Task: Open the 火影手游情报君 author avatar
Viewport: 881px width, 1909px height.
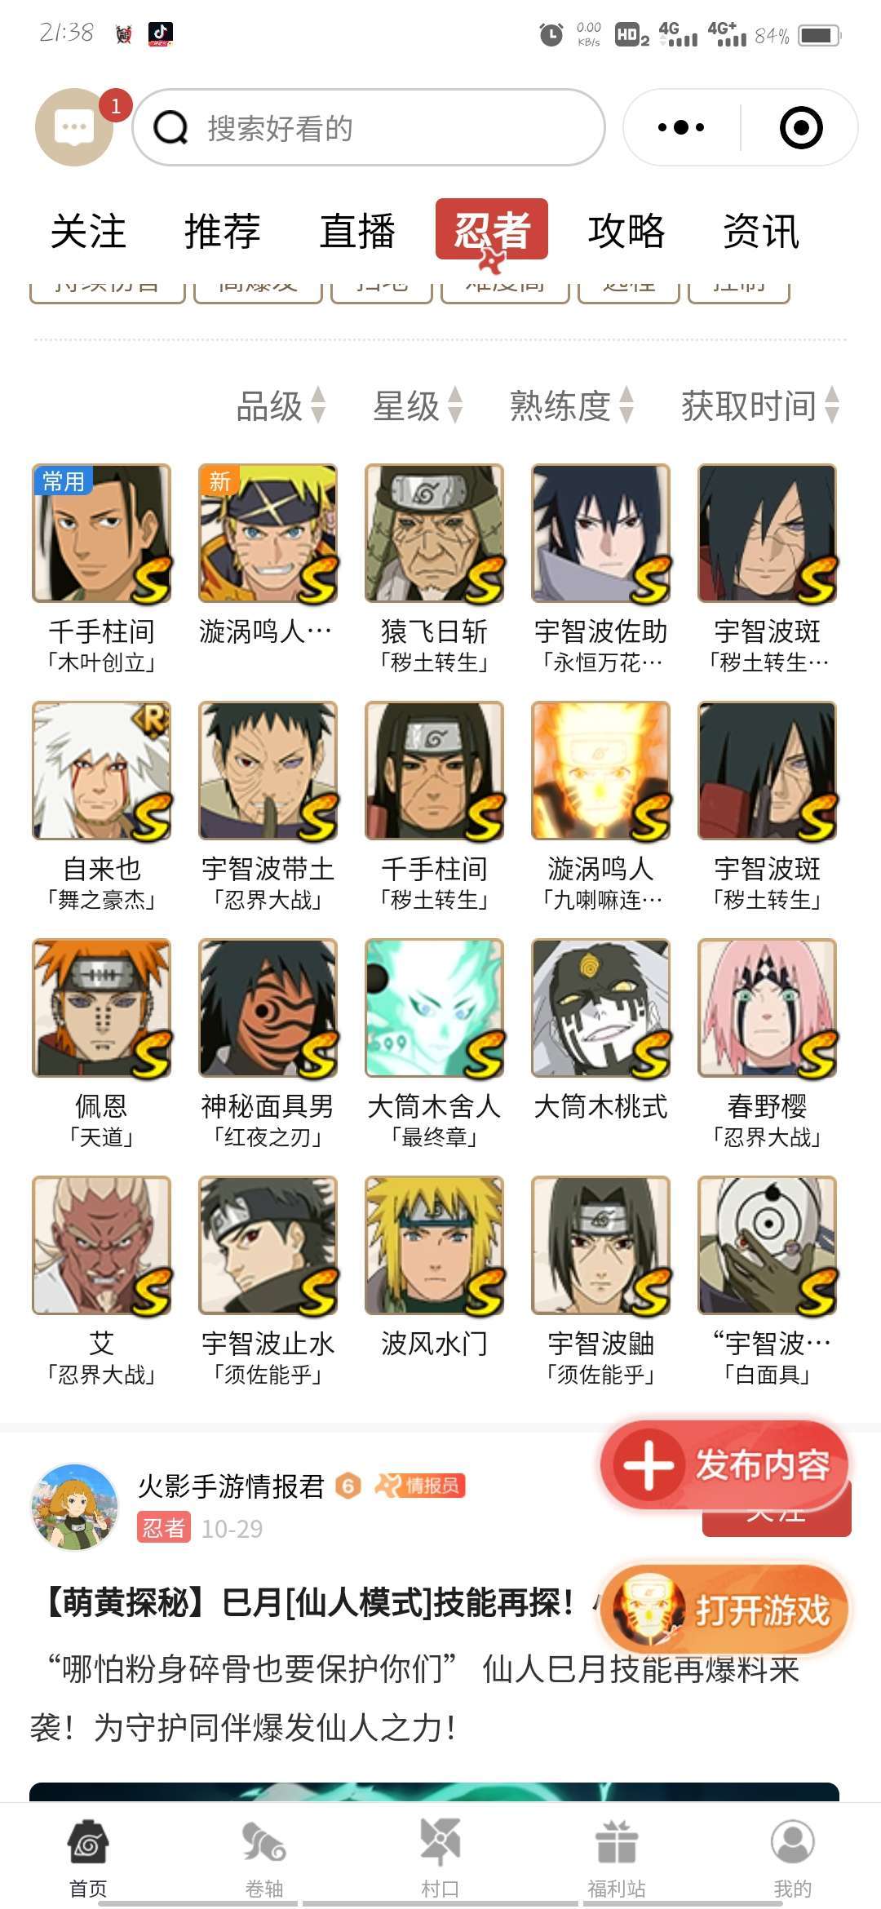Action: 74,1507
